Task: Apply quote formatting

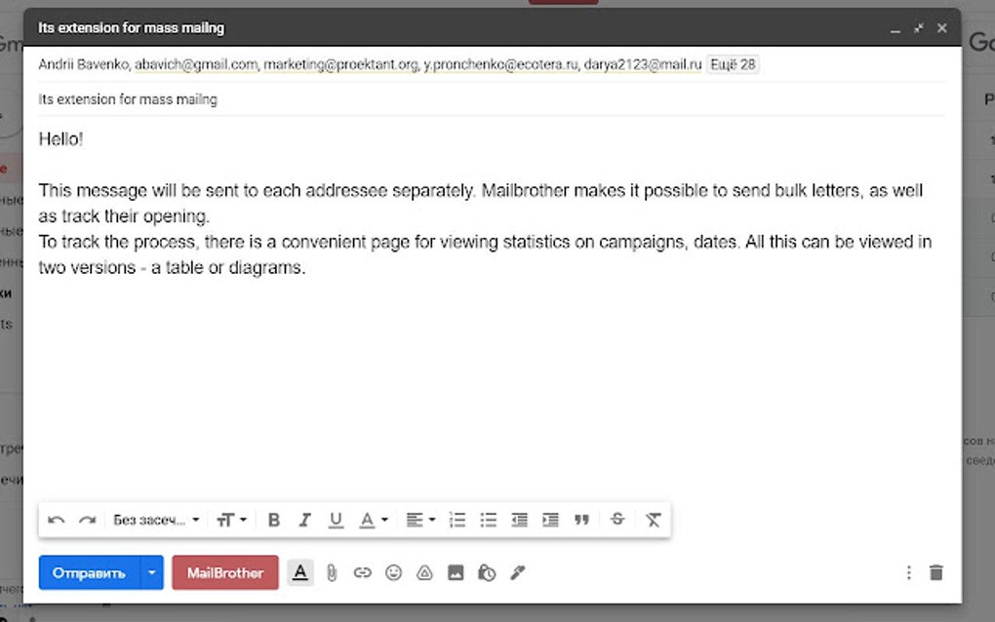Action: [x=581, y=520]
